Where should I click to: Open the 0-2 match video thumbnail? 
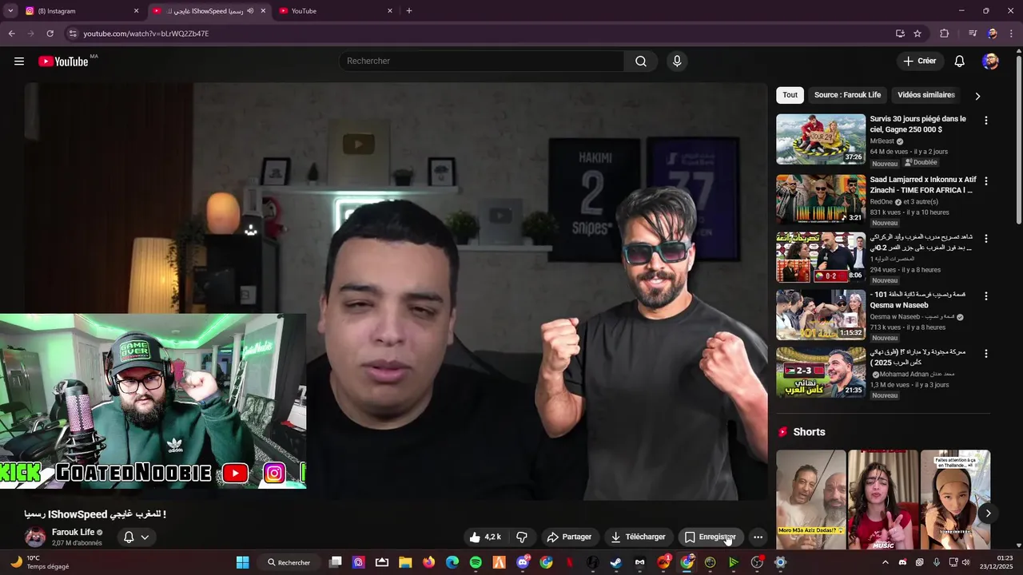point(821,257)
